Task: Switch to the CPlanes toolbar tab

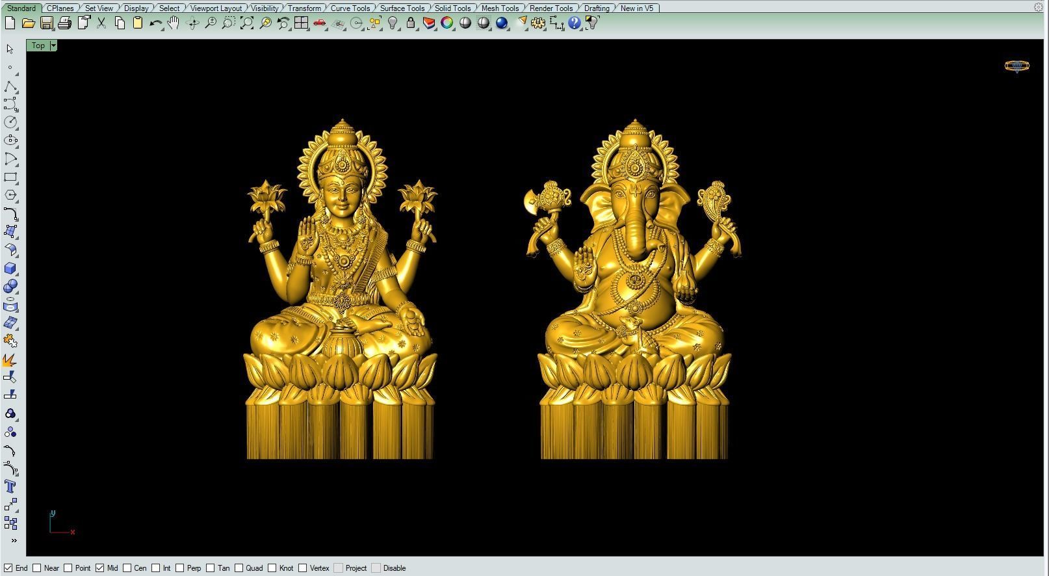Action: point(60,8)
